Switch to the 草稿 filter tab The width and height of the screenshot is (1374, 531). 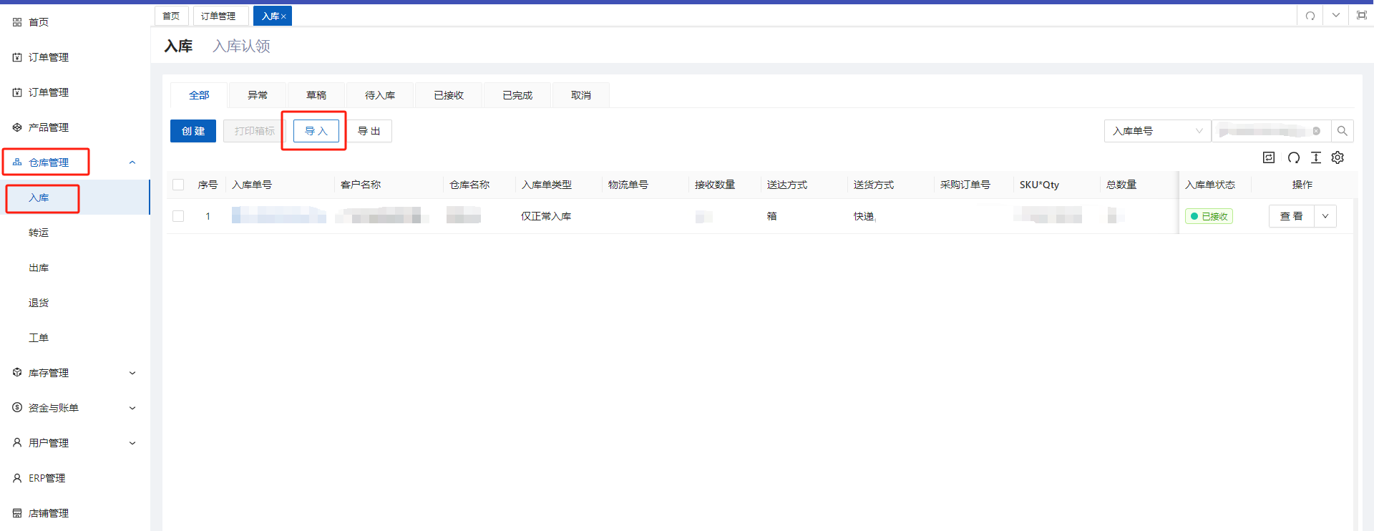[x=316, y=95]
